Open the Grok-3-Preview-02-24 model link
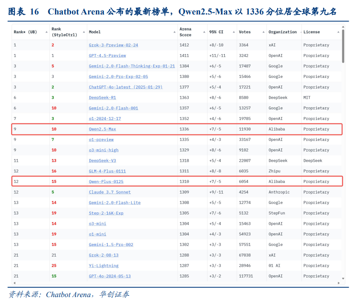The image size is (364, 303). tap(113, 45)
